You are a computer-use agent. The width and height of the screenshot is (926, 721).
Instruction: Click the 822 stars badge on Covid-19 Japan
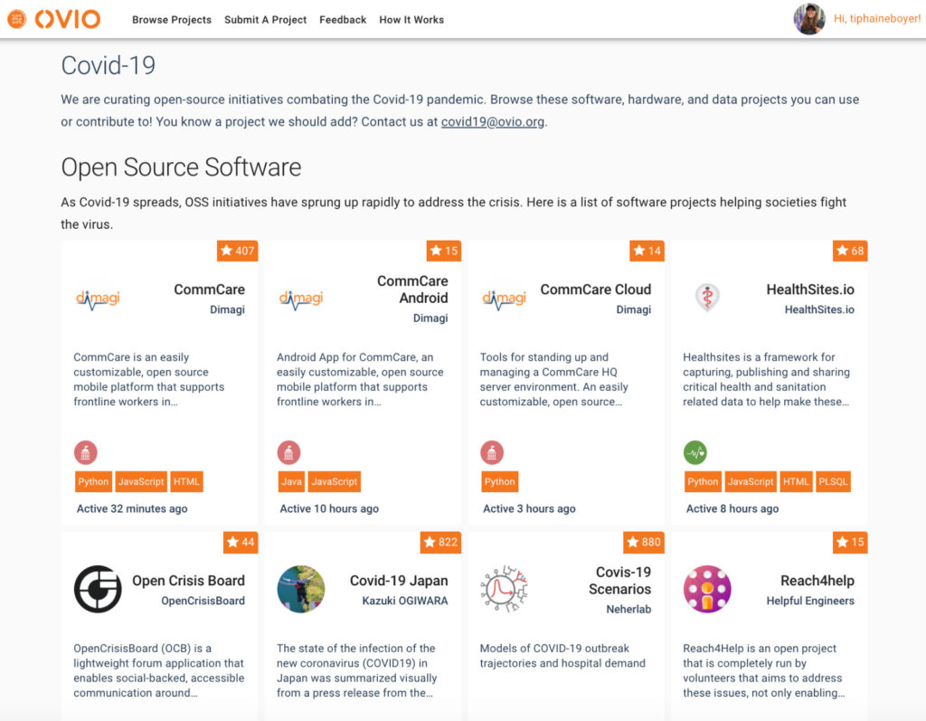(x=440, y=542)
